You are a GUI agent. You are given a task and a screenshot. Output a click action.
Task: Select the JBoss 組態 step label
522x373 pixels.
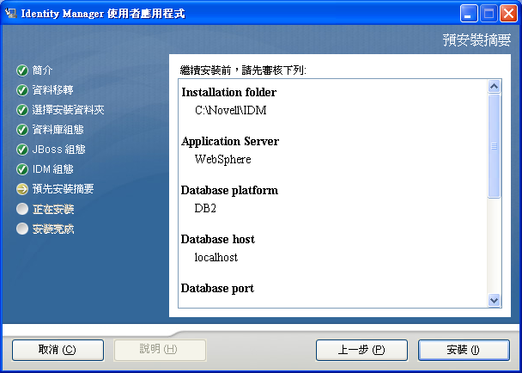(x=59, y=150)
